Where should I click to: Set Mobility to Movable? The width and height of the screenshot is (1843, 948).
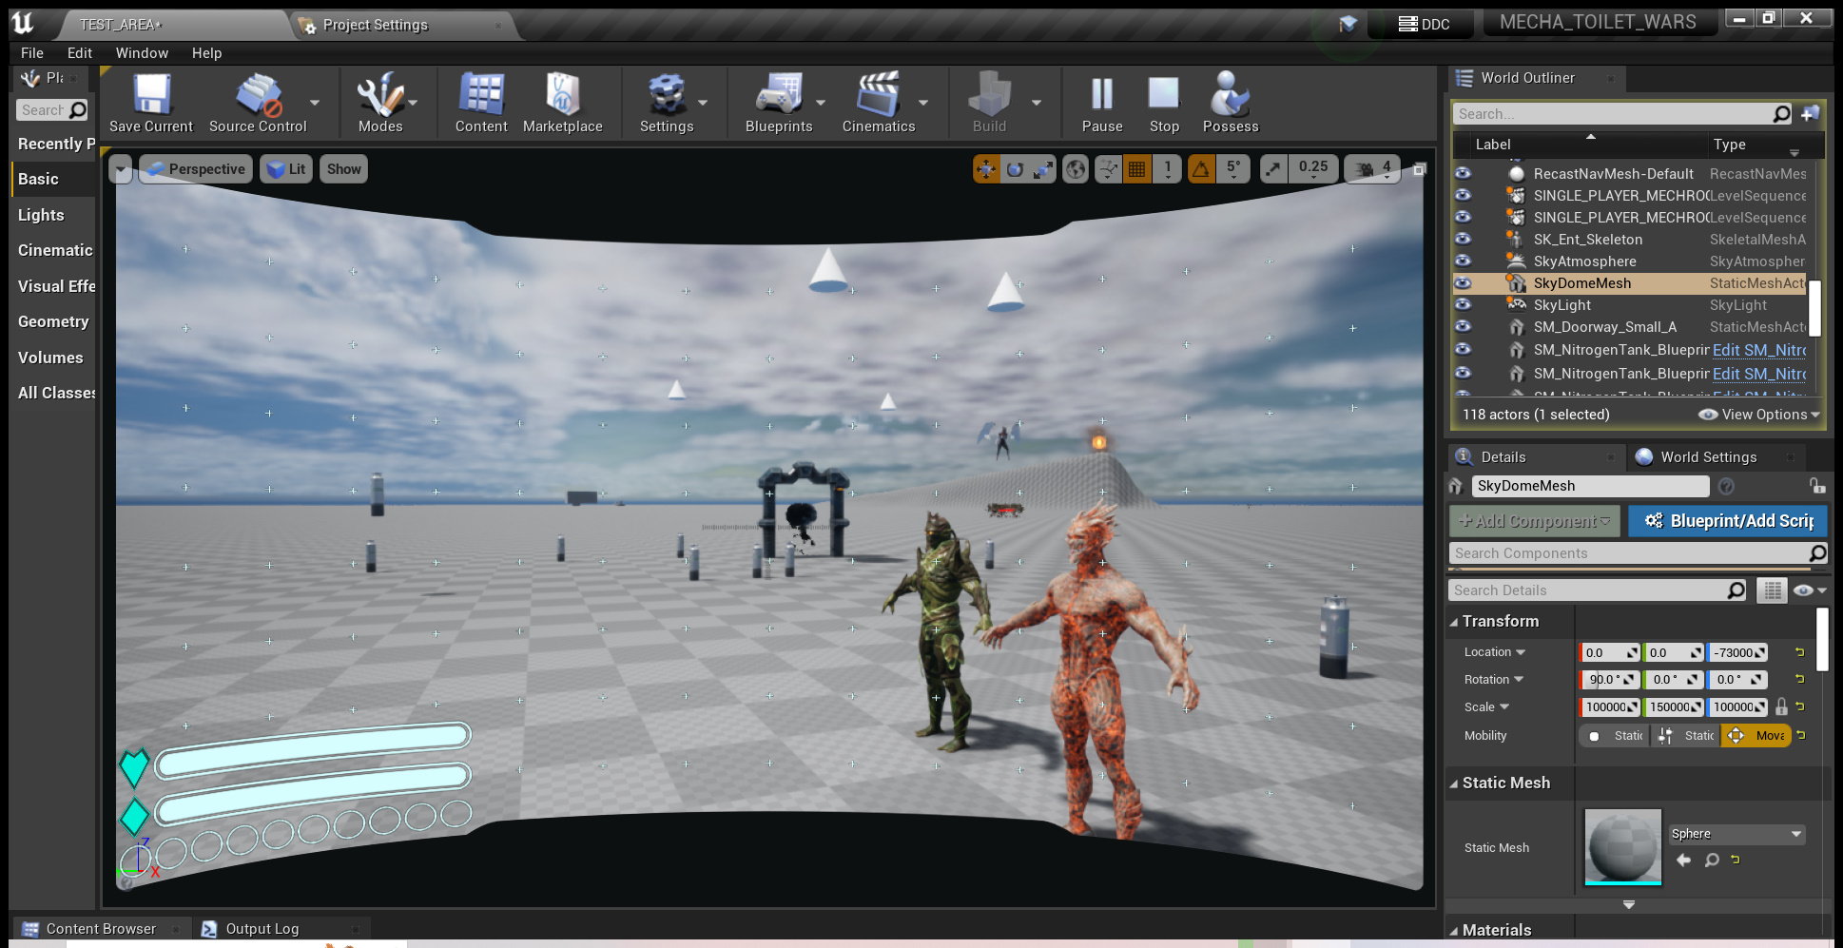coord(1756,736)
